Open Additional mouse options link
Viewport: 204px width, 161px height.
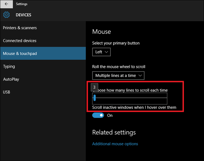tap(115, 144)
